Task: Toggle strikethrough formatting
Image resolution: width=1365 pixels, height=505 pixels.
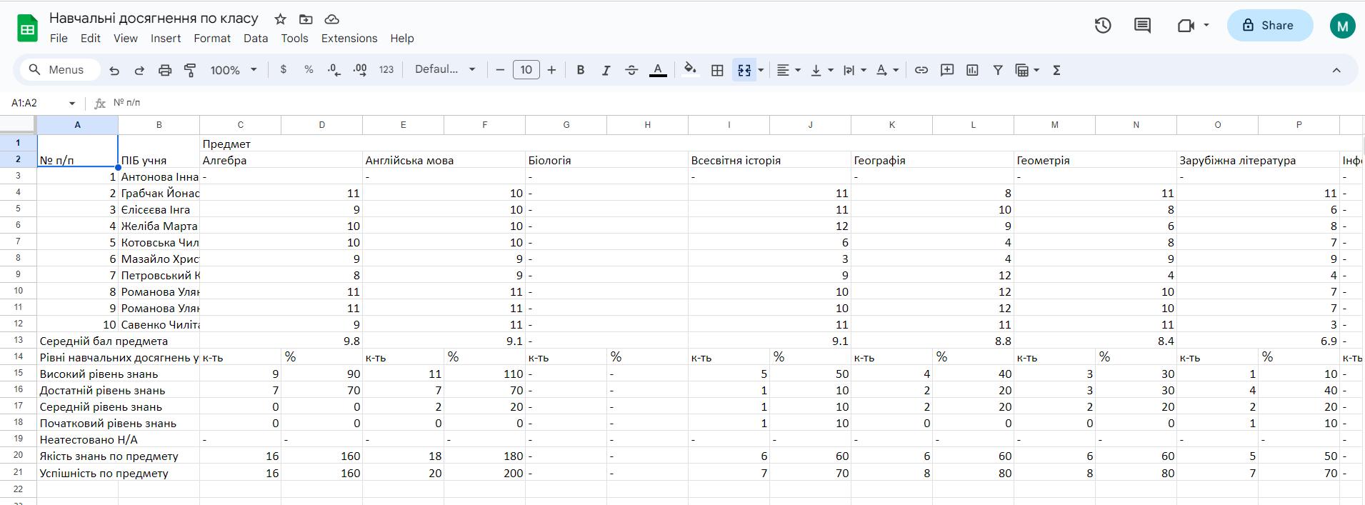Action: pyautogui.click(x=631, y=70)
